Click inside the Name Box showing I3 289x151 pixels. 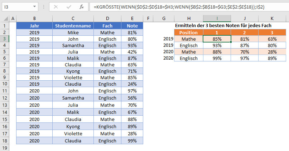tap(16, 7)
